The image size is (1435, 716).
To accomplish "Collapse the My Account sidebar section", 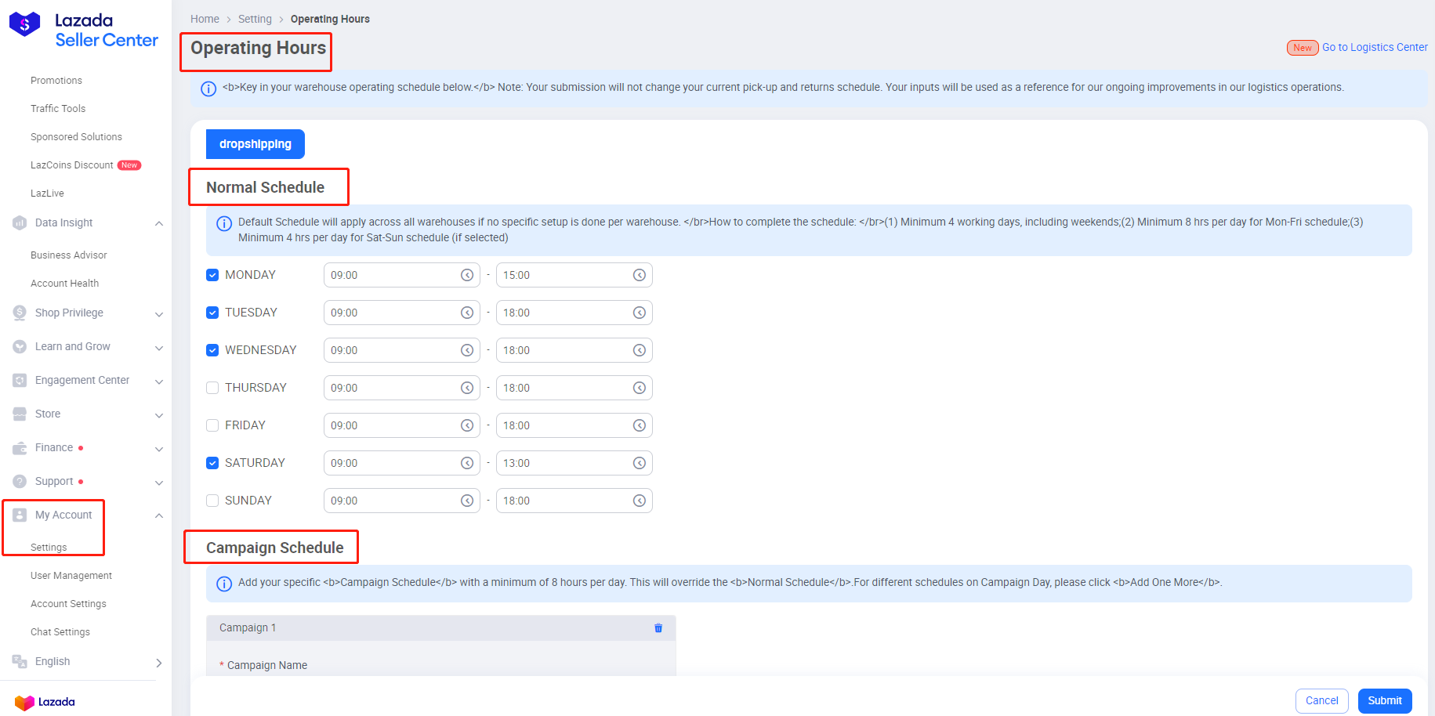I will (x=159, y=515).
